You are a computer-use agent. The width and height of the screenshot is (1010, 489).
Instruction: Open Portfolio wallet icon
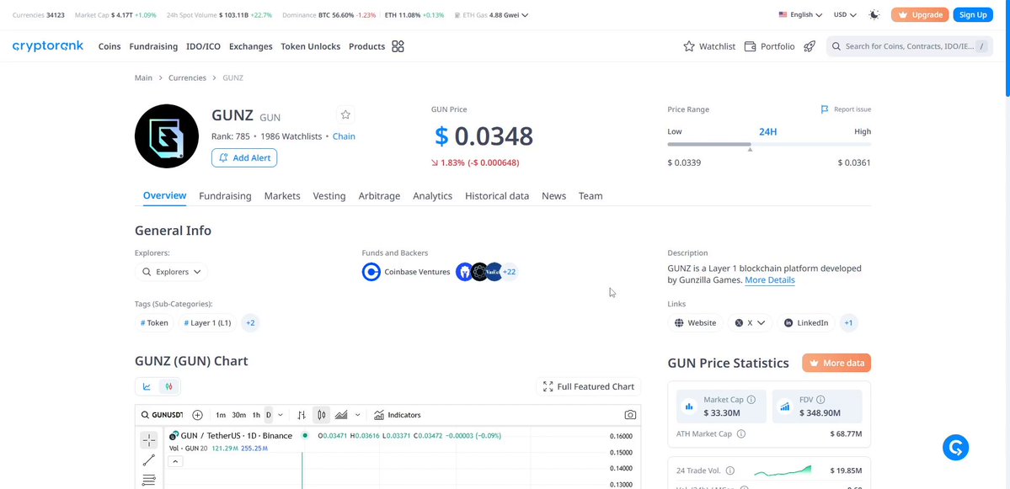pyautogui.click(x=750, y=46)
